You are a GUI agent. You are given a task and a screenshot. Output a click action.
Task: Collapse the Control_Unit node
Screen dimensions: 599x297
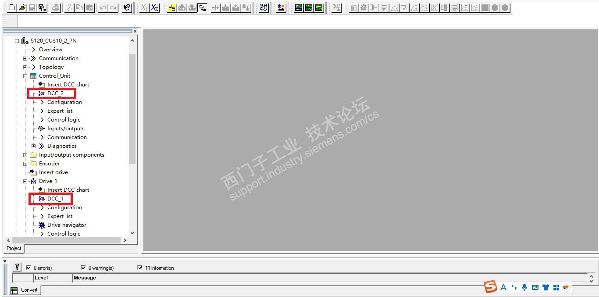pos(25,76)
